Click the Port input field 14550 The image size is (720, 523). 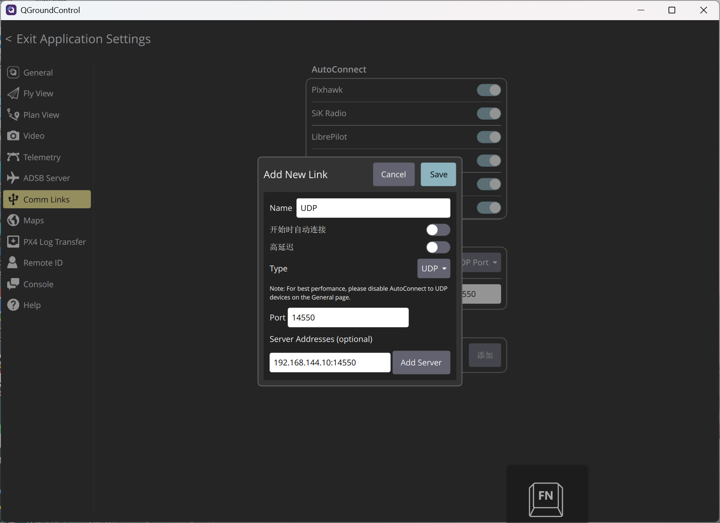pos(348,317)
